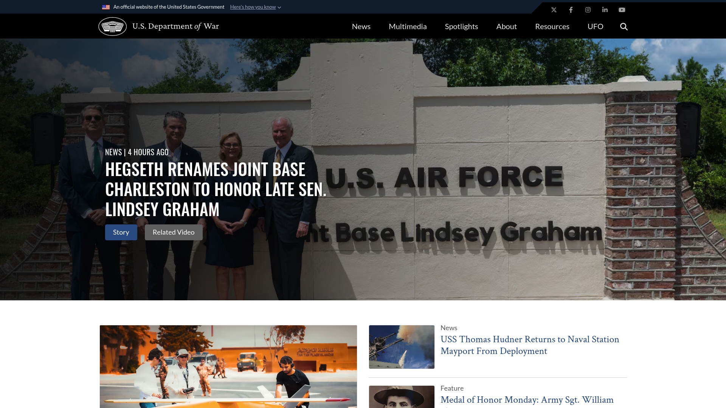Open the Instagram social icon
The height and width of the screenshot is (408, 726).
[x=588, y=10]
